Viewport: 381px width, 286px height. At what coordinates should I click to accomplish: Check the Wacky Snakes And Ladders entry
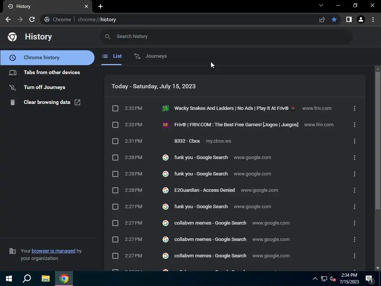[x=115, y=108]
